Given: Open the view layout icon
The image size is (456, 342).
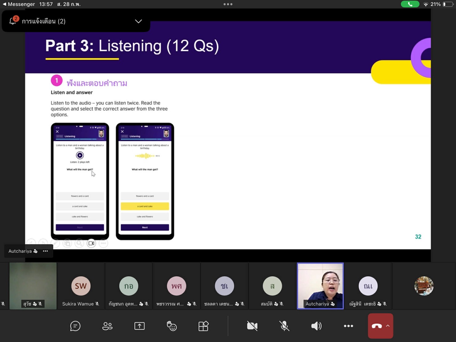Looking at the screenshot, I should (x=203, y=326).
